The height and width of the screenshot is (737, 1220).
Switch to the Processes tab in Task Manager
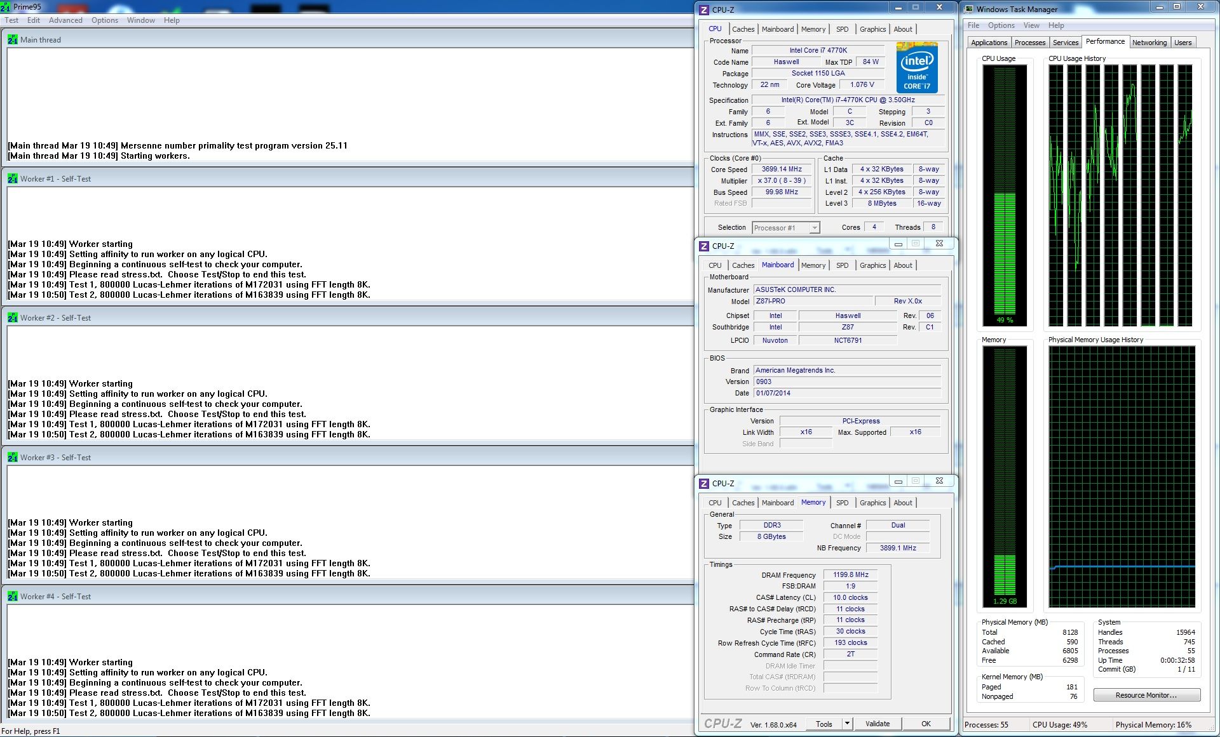1029,43
